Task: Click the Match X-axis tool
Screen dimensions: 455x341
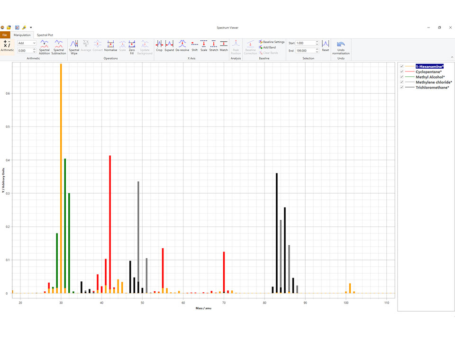Action: (x=224, y=46)
